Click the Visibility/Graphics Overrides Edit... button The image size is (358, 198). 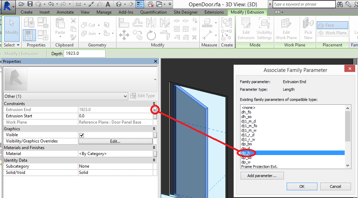(x=115, y=141)
